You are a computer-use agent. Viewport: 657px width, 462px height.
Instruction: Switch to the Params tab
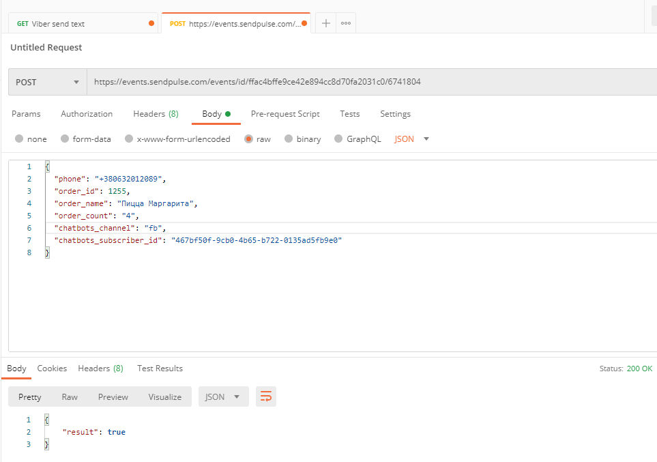click(x=26, y=114)
